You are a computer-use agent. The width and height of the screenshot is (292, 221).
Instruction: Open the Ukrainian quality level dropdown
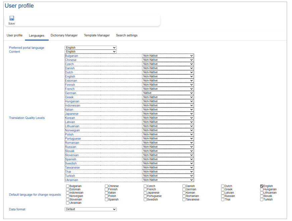tap(168, 180)
